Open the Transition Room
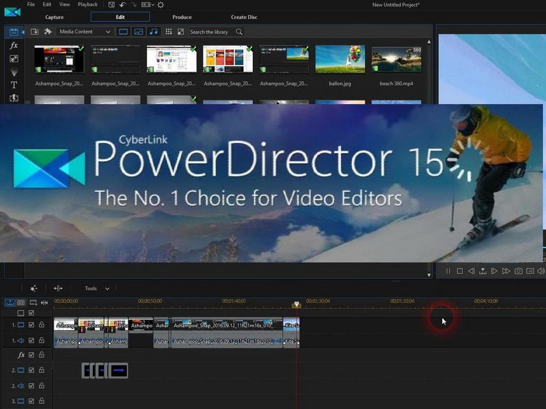The image size is (546, 409). 14,98
